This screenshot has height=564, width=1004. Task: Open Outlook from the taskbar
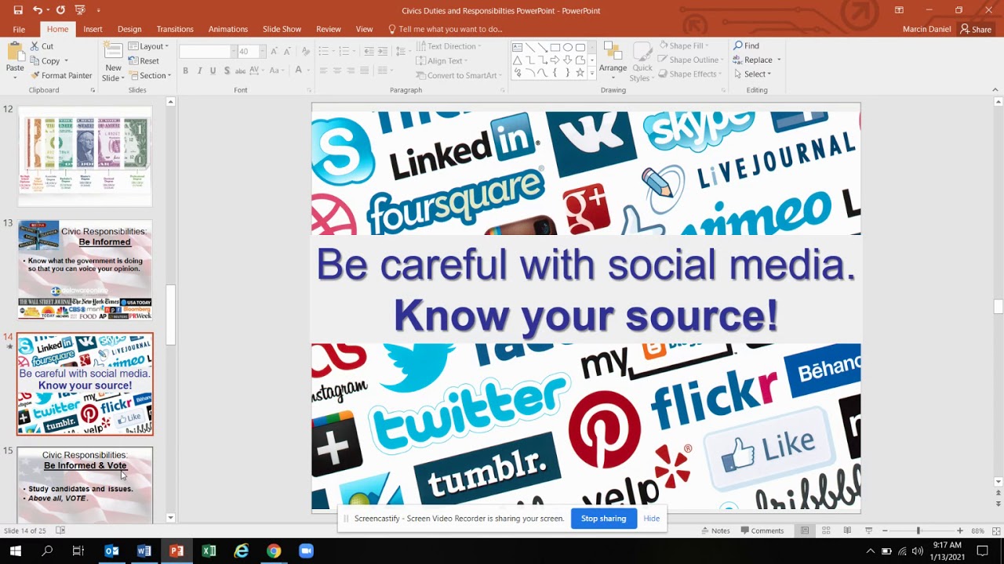click(112, 551)
